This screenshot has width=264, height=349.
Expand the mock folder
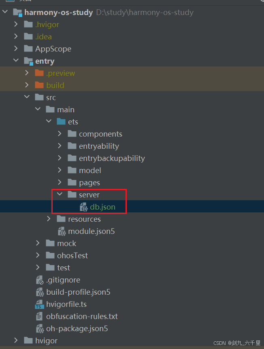point(38,243)
